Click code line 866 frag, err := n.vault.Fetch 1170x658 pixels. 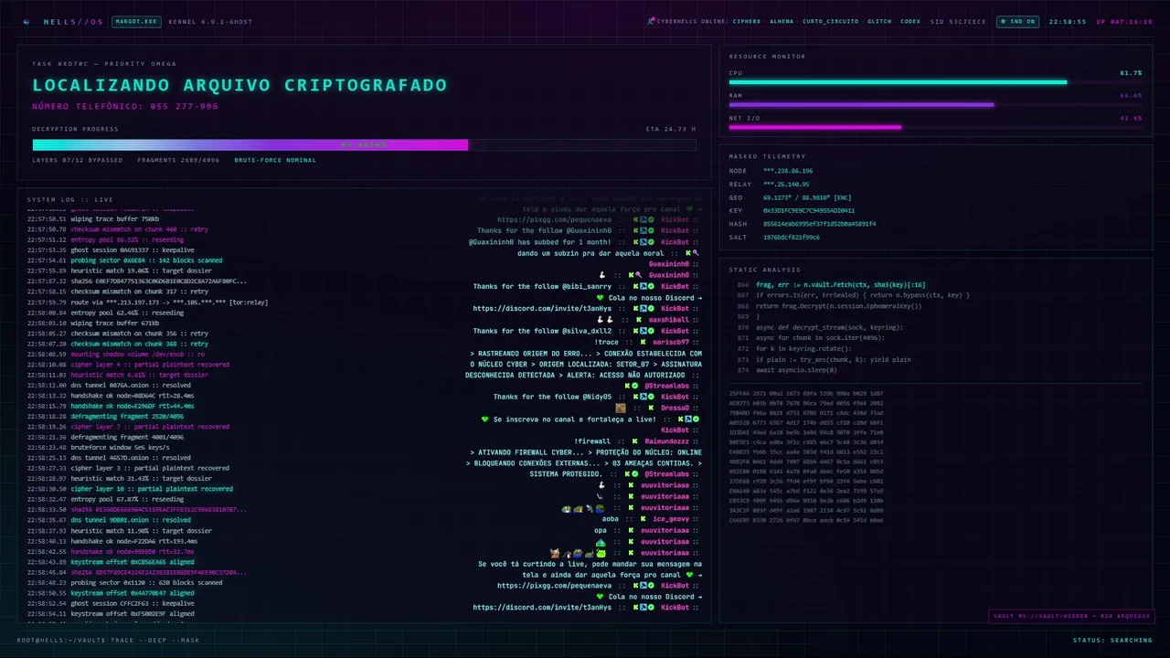click(x=841, y=285)
